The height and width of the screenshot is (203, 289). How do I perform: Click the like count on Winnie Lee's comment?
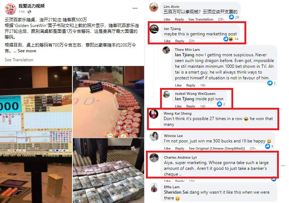[x=269, y=146]
